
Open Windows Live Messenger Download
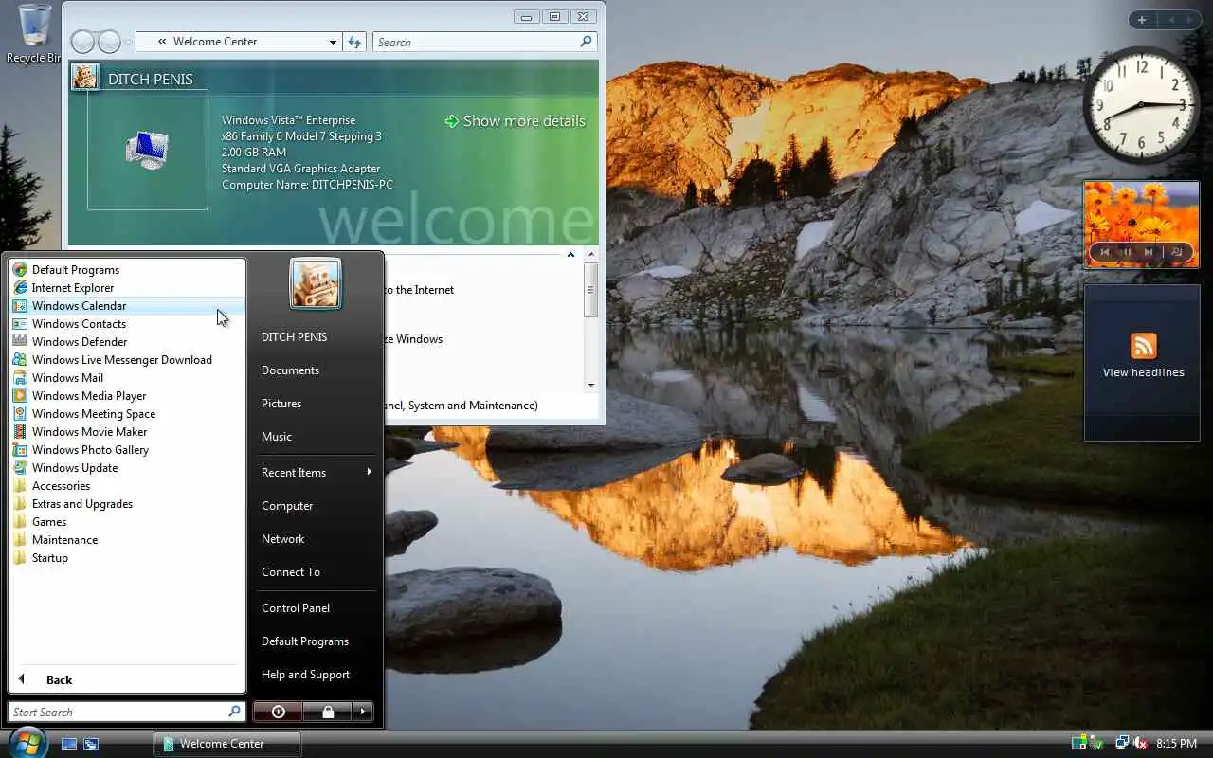click(x=126, y=360)
